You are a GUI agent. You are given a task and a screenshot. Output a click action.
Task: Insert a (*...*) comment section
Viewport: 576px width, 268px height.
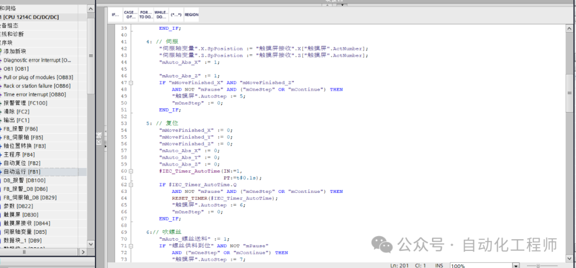(x=176, y=15)
